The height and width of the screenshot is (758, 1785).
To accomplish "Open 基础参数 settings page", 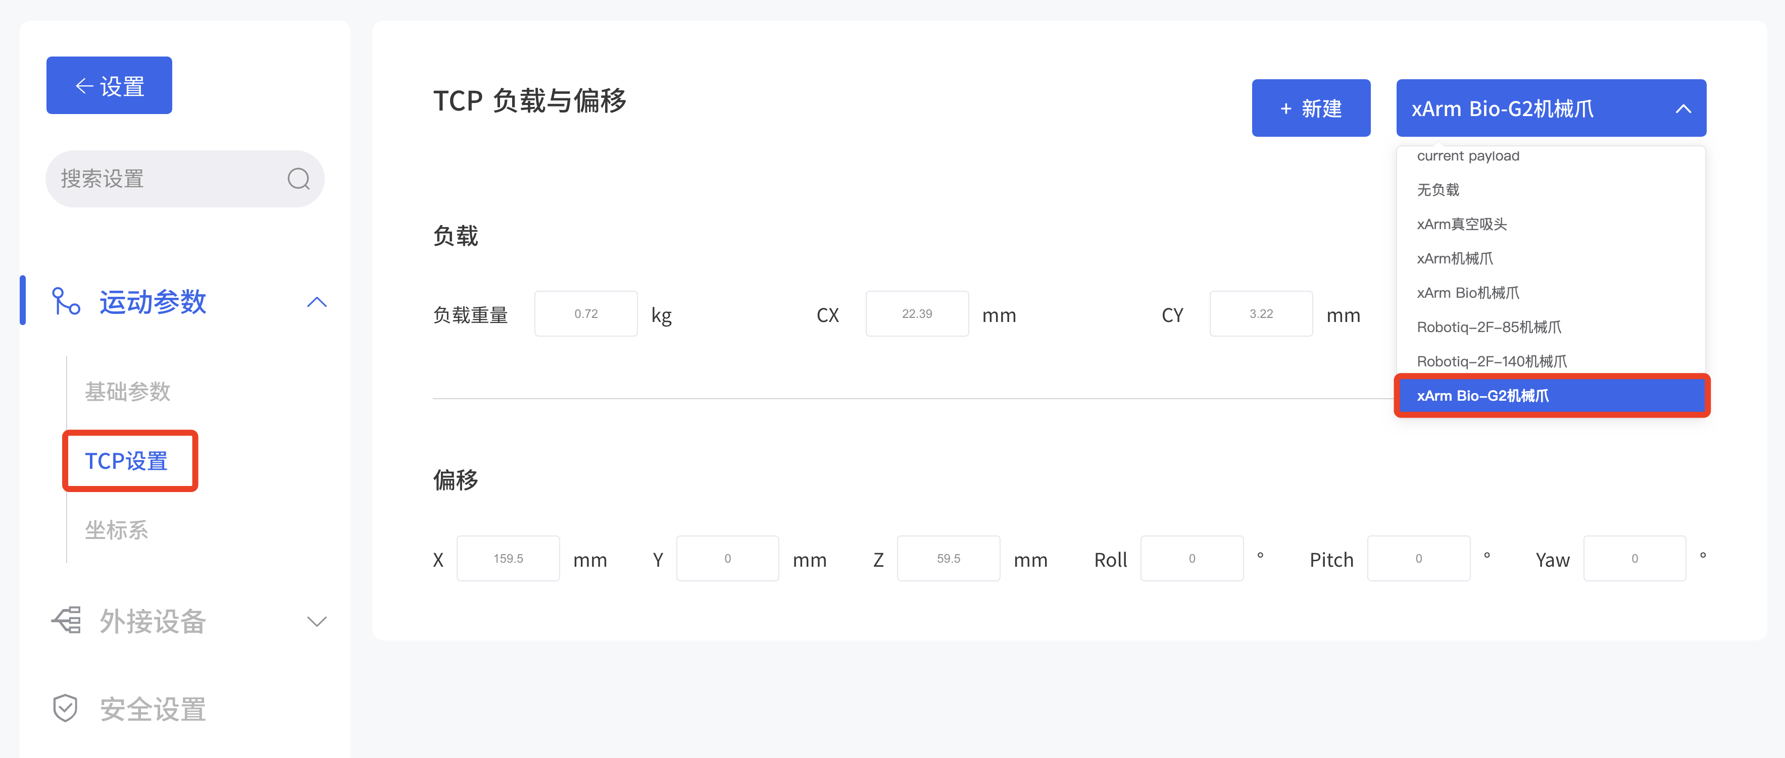I will [x=127, y=391].
